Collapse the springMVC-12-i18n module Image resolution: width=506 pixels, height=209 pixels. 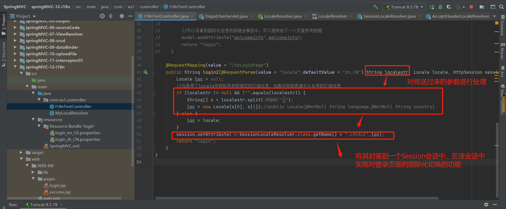click(x=15, y=67)
